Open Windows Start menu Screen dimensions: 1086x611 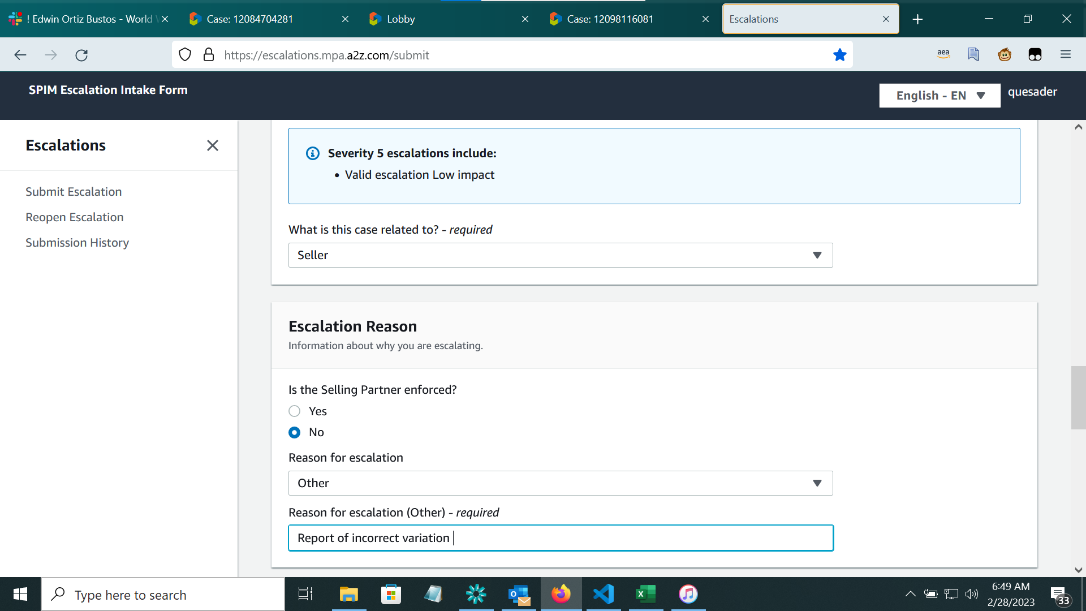(x=20, y=594)
